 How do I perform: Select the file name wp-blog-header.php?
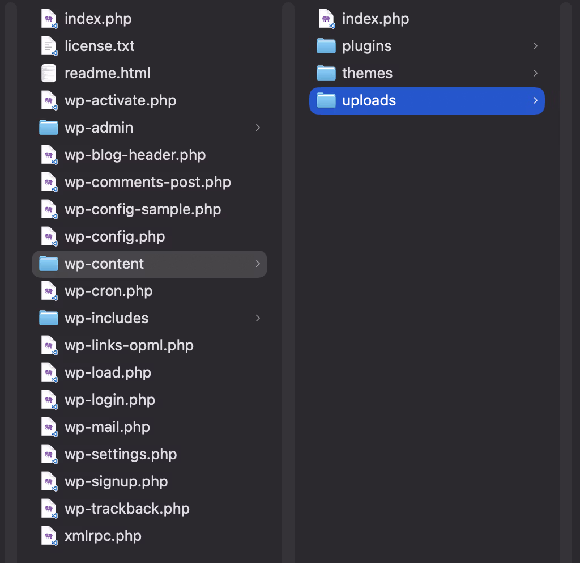(135, 155)
